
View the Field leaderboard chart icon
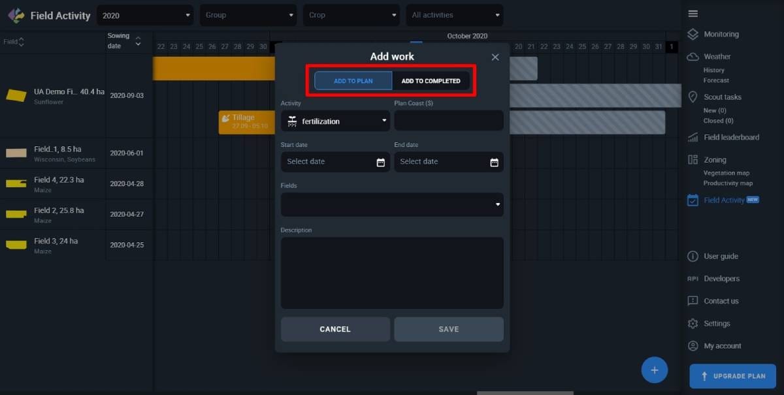coord(693,137)
